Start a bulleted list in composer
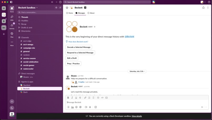This screenshot has width=212, height=120. point(93,98)
